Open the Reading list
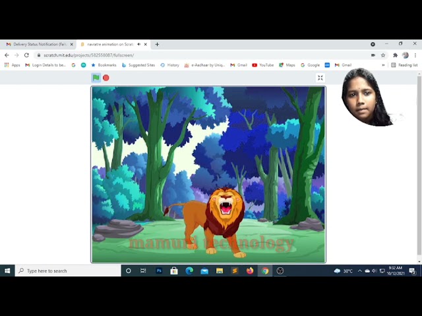The height and width of the screenshot is (316, 422). pyautogui.click(x=404, y=65)
